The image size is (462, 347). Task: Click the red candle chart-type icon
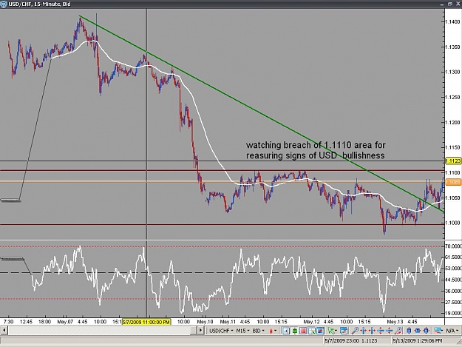(x=271, y=331)
